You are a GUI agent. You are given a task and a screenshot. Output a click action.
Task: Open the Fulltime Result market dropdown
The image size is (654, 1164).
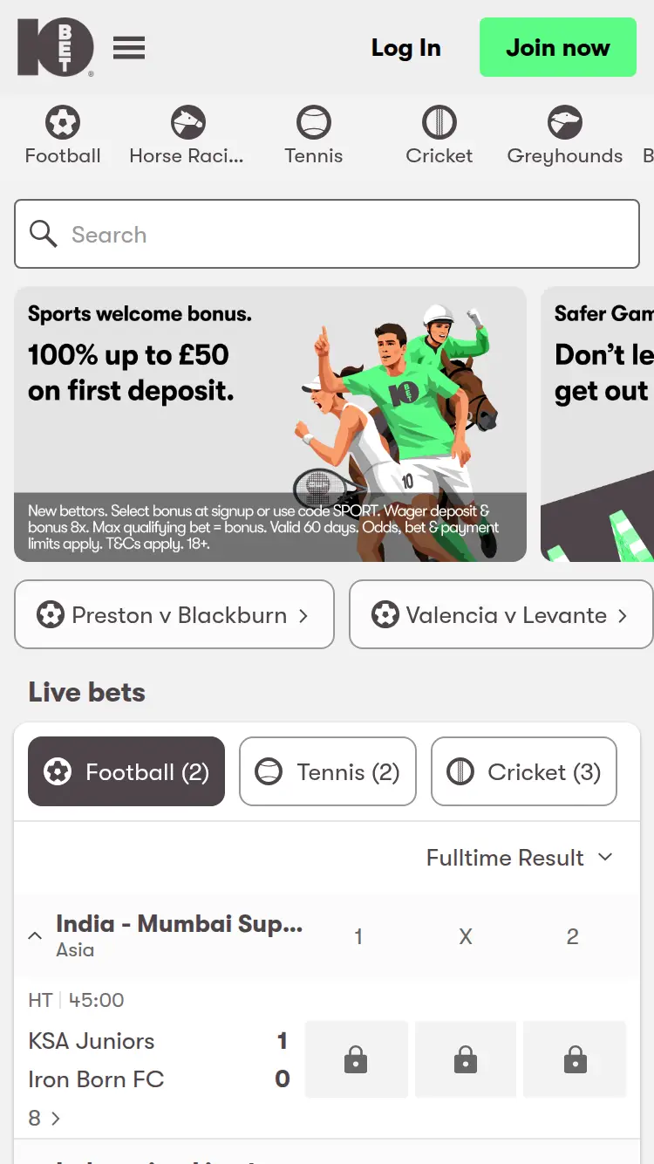(x=519, y=858)
